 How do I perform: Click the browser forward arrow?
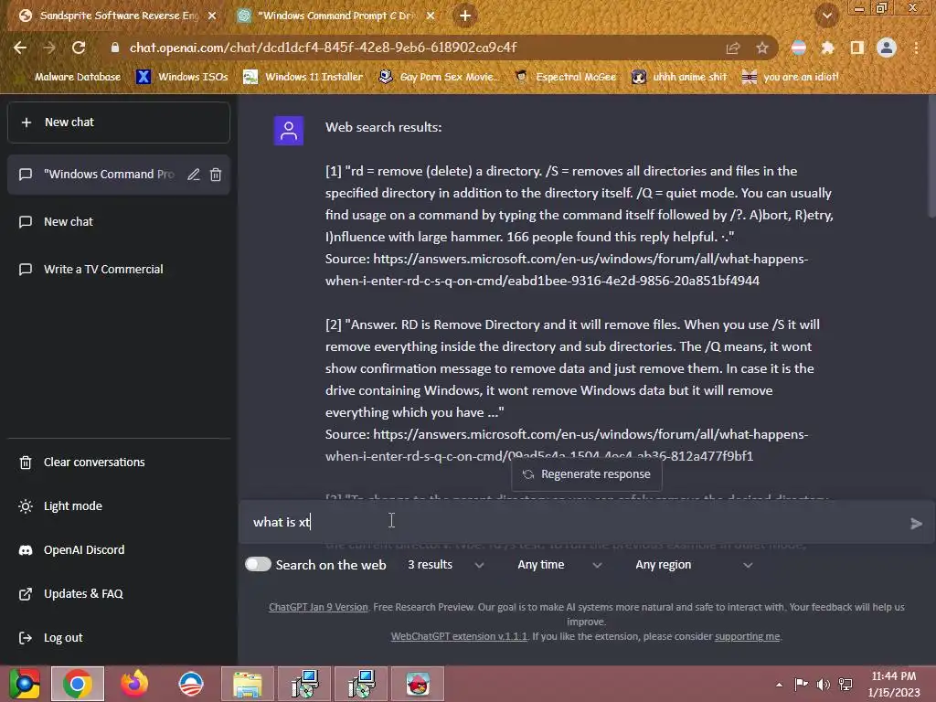[x=49, y=48]
